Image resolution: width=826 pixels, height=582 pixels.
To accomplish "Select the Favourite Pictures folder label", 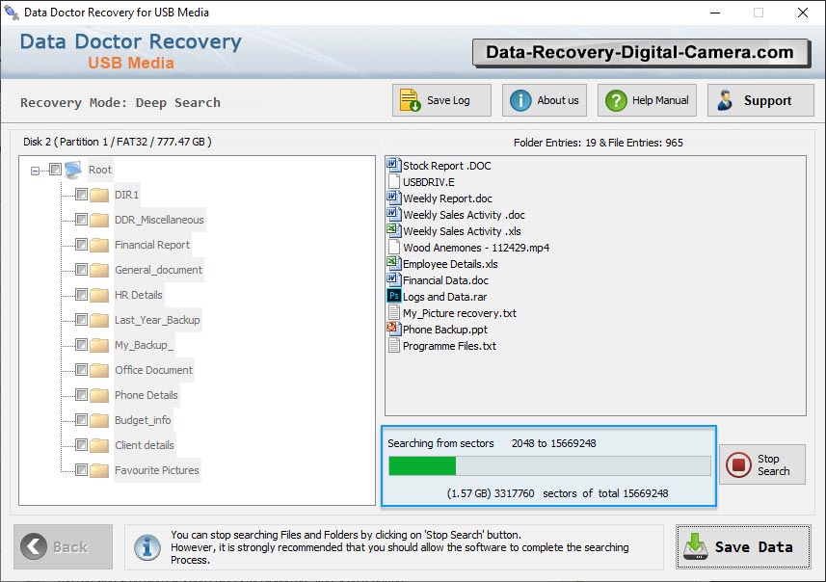I will click(x=157, y=470).
